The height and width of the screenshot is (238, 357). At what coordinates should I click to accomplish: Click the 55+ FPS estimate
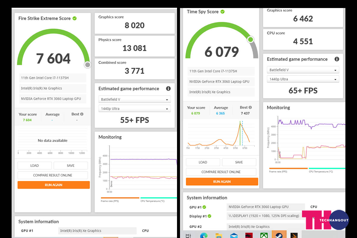pos(134,120)
